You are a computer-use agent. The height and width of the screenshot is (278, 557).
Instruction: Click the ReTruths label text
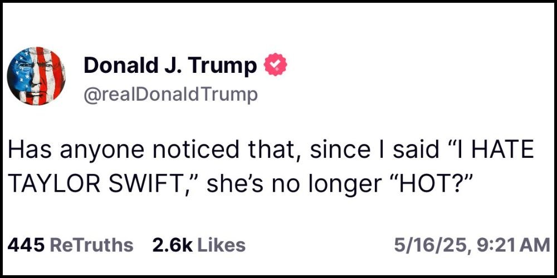[x=91, y=245]
